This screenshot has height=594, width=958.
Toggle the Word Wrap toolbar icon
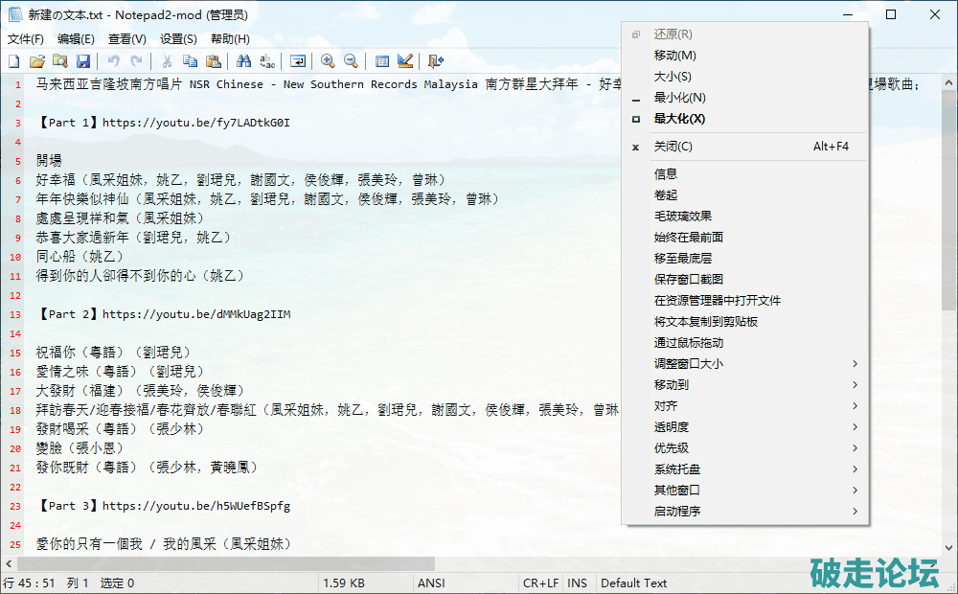[298, 61]
